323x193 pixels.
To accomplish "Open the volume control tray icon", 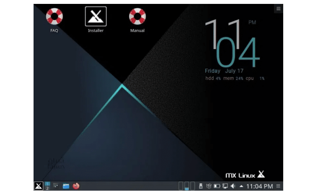I will point(233,186).
